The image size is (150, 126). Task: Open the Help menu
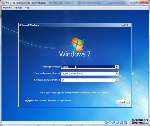click(27, 8)
